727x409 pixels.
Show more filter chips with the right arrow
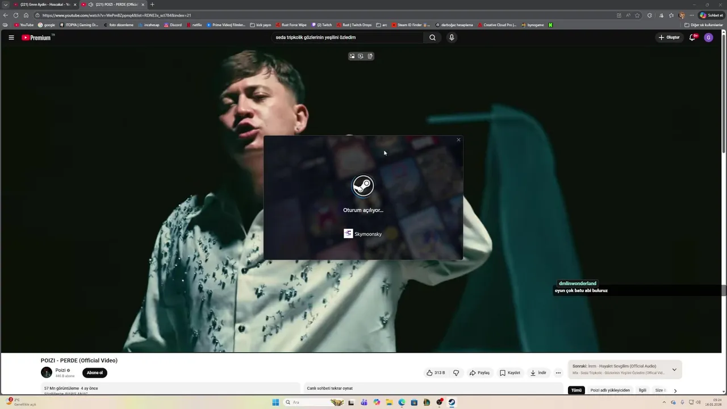[675, 390]
